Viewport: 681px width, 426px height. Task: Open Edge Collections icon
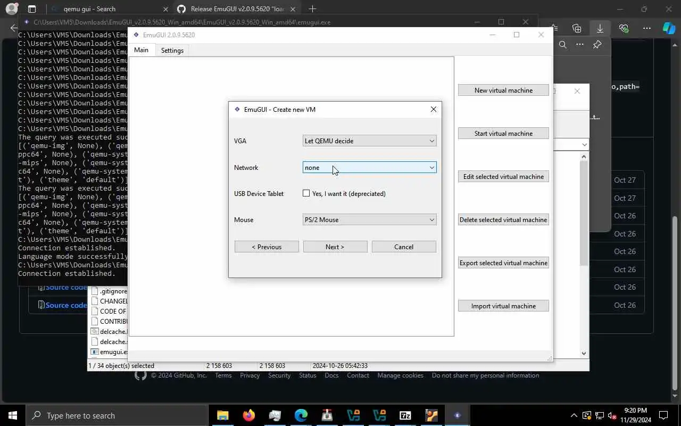point(577,28)
